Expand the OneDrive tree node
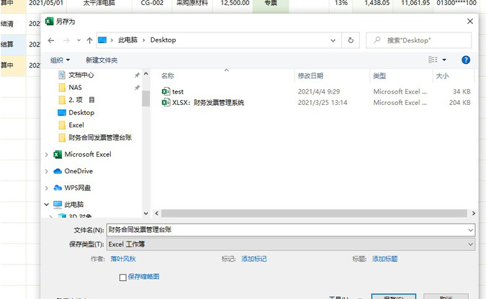This screenshot has width=486, height=299. point(47,171)
